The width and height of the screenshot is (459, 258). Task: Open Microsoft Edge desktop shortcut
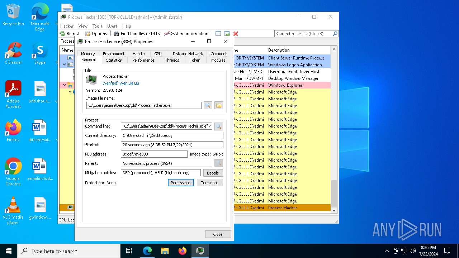(x=40, y=17)
